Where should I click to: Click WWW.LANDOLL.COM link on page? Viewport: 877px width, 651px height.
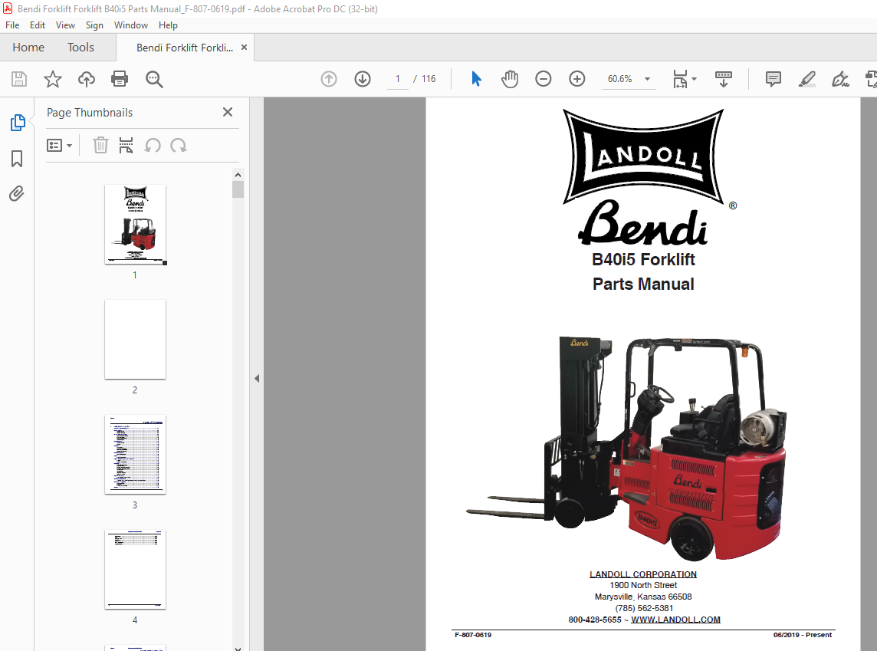point(675,620)
